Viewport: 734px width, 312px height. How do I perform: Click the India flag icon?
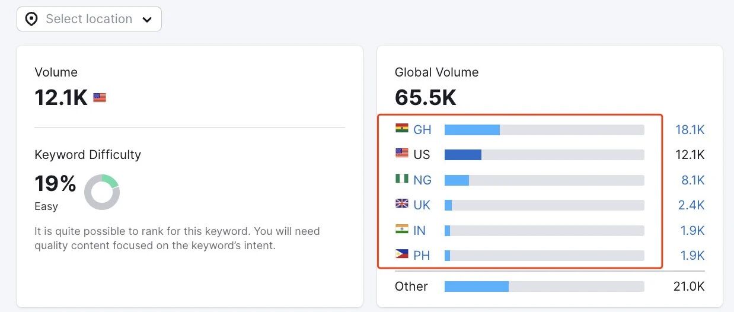pyautogui.click(x=402, y=229)
